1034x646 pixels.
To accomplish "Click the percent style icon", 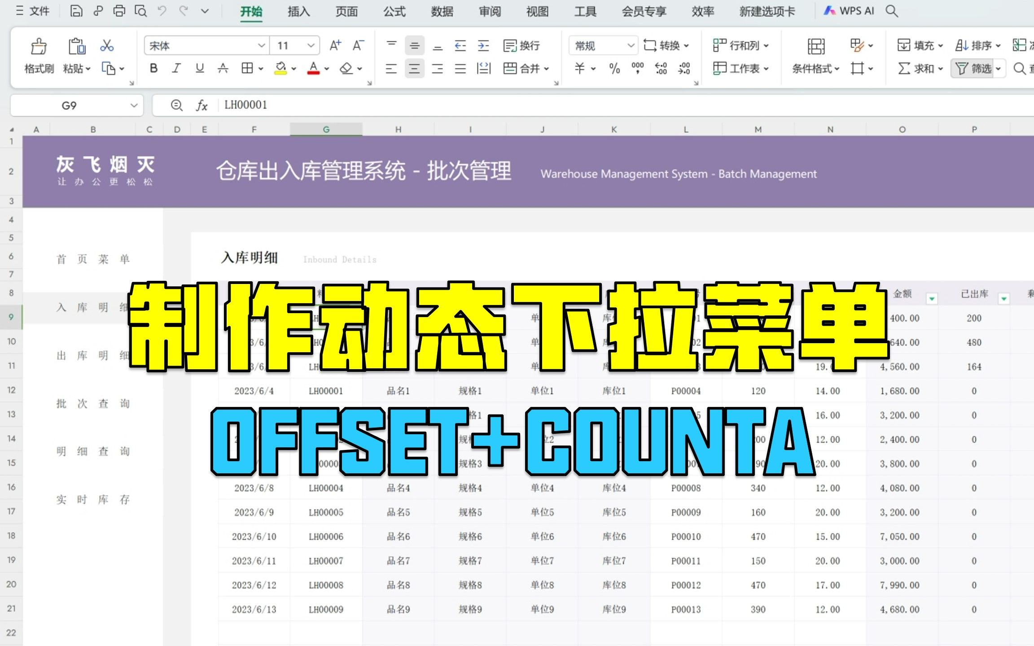I will (614, 68).
